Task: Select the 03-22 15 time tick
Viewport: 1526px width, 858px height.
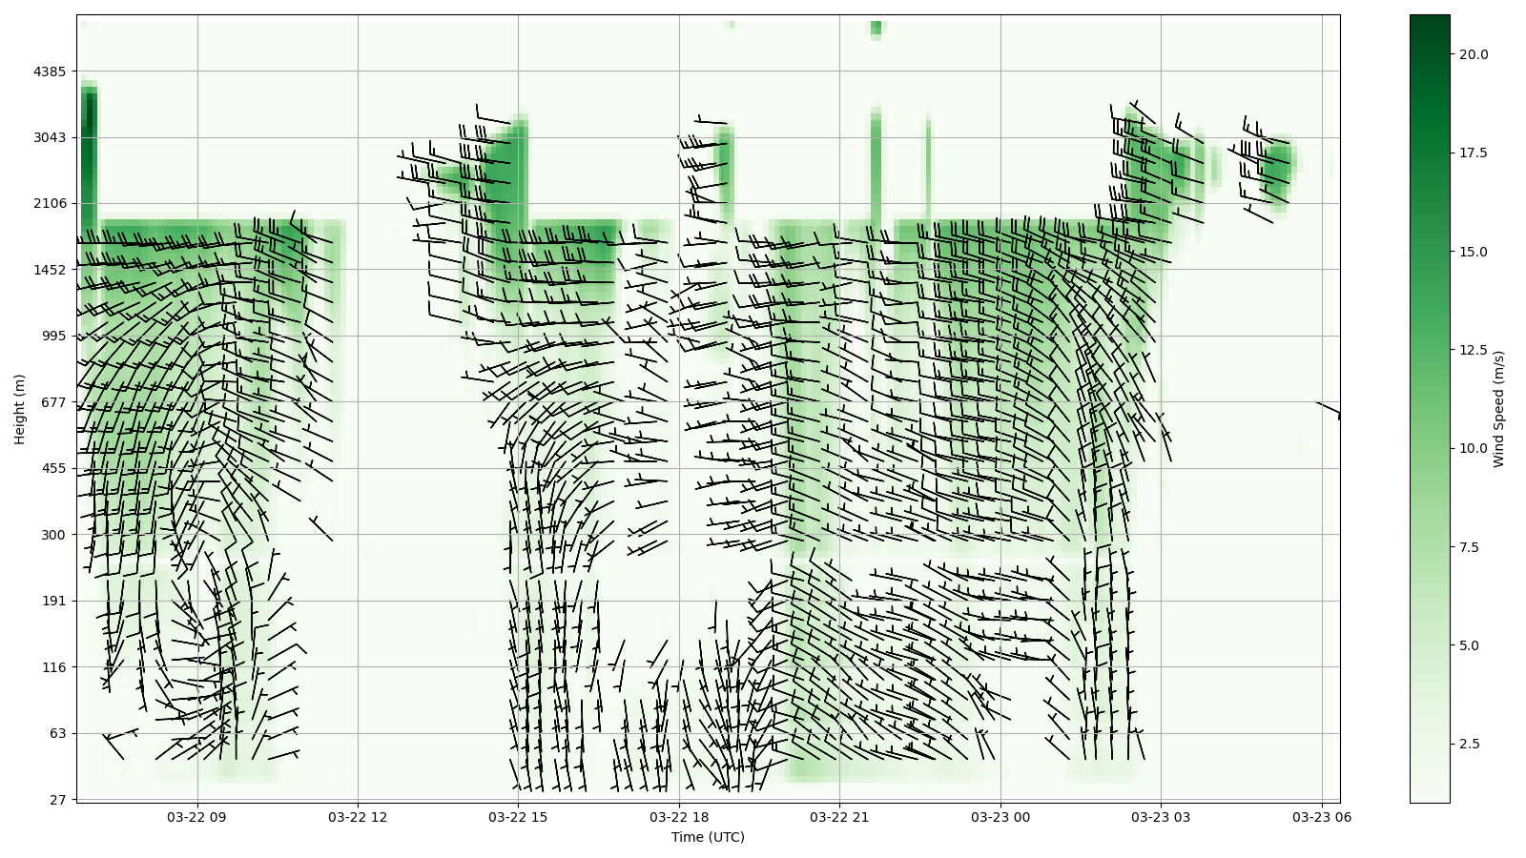Action: click(519, 817)
